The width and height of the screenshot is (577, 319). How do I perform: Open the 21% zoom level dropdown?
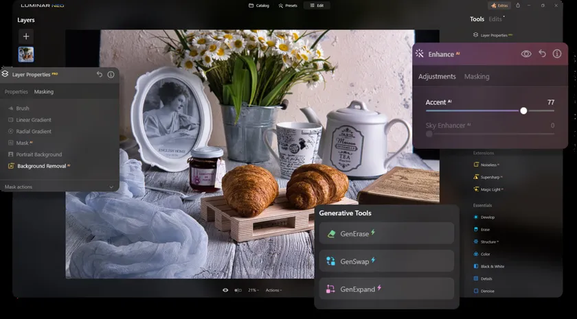(x=253, y=290)
